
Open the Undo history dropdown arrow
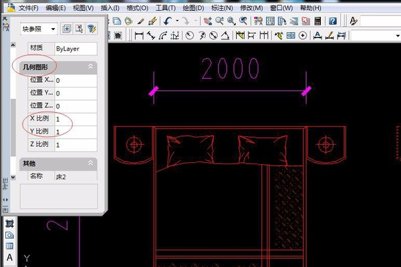(177, 21)
